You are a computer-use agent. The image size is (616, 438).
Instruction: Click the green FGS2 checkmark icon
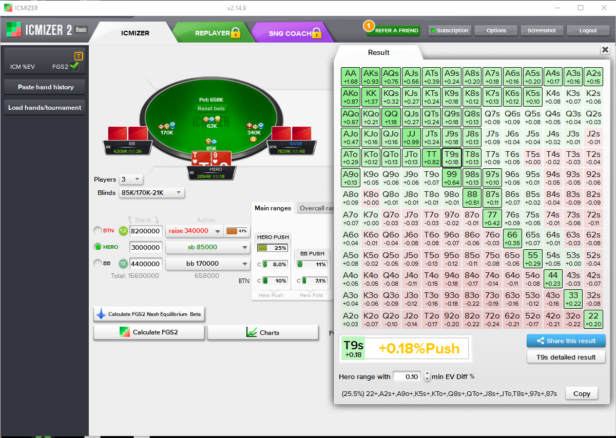tap(74, 66)
